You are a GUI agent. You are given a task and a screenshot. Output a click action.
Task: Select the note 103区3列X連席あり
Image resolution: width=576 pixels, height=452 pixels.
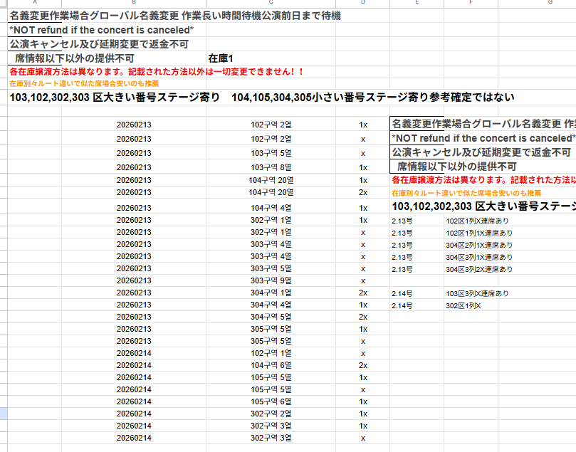(477, 294)
